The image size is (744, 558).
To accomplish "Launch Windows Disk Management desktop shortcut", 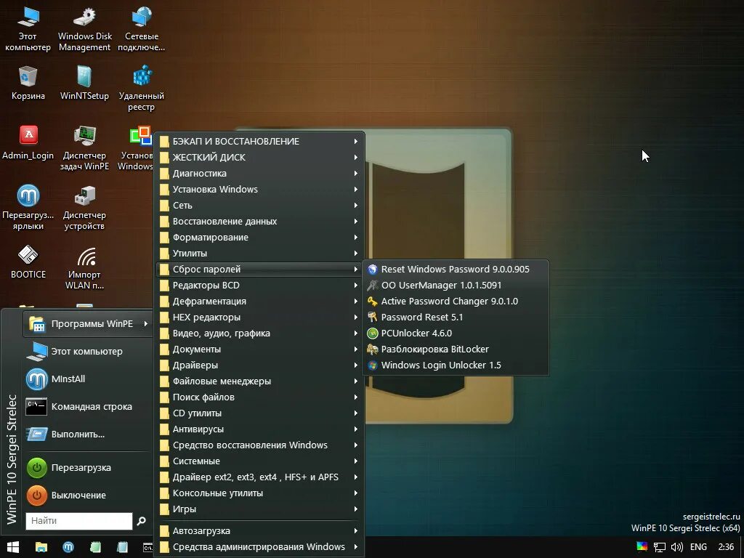I will pyautogui.click(x=84, y=28).
